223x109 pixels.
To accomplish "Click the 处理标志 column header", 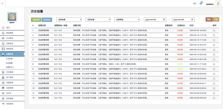I will pyautogui.click(x=181, y=26).
